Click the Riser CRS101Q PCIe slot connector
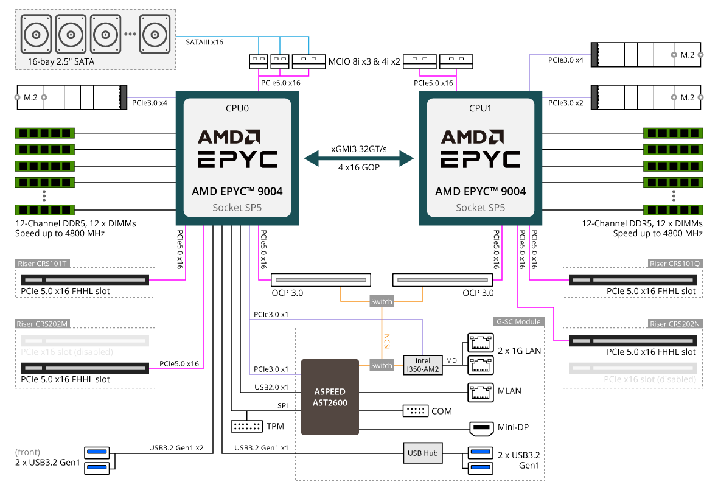Image resolution: width=718 pixels, height=490 pixels. tap(633, 280)
